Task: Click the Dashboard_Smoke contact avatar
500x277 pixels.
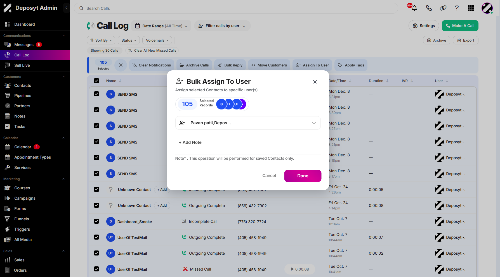Action: point(111,221)
